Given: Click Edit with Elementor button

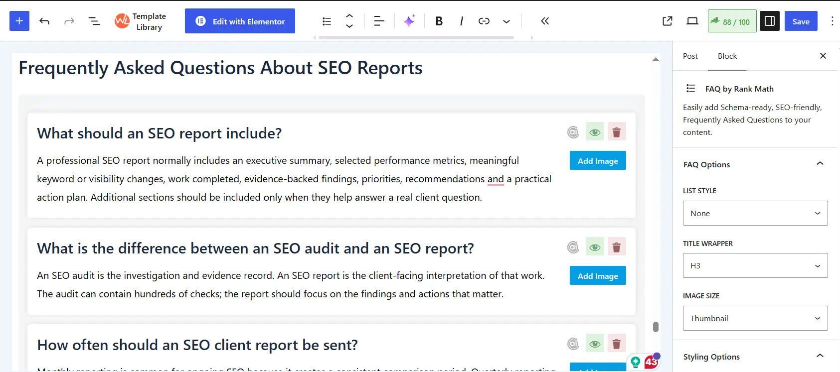Looking at the screenshot, I should pos(240,21).
